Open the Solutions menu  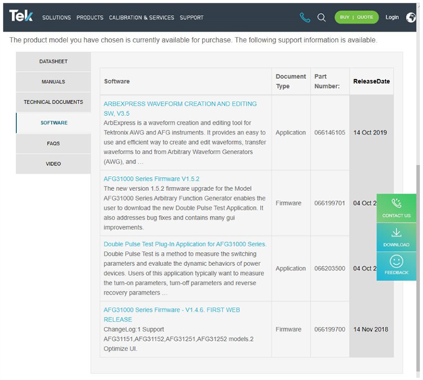57,18
